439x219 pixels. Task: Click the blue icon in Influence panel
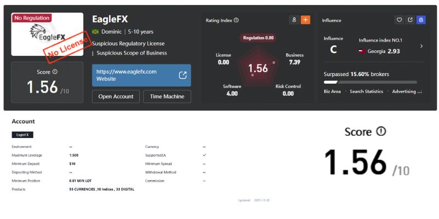tap(421, 20)
